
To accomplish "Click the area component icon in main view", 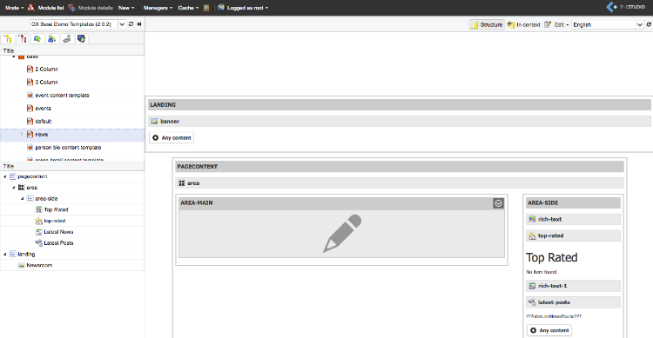I will tap(182, 183).
